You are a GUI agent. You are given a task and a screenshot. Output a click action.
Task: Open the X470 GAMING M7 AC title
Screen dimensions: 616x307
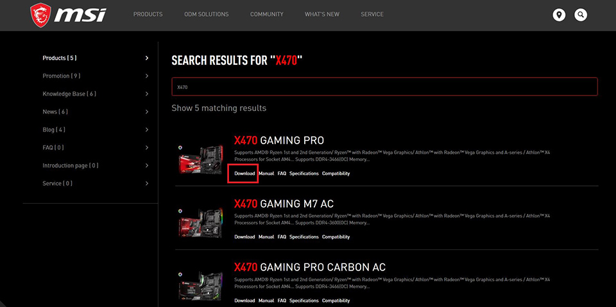284,204
